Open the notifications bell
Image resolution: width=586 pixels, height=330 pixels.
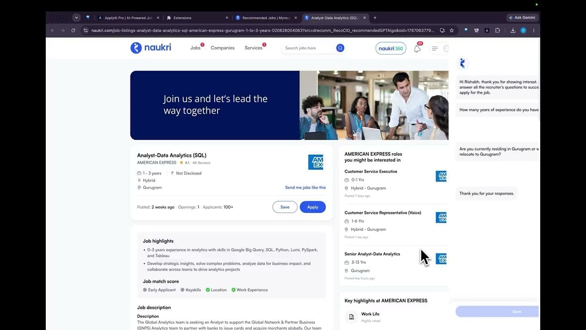pyautogui.click(x=417, y=49)
